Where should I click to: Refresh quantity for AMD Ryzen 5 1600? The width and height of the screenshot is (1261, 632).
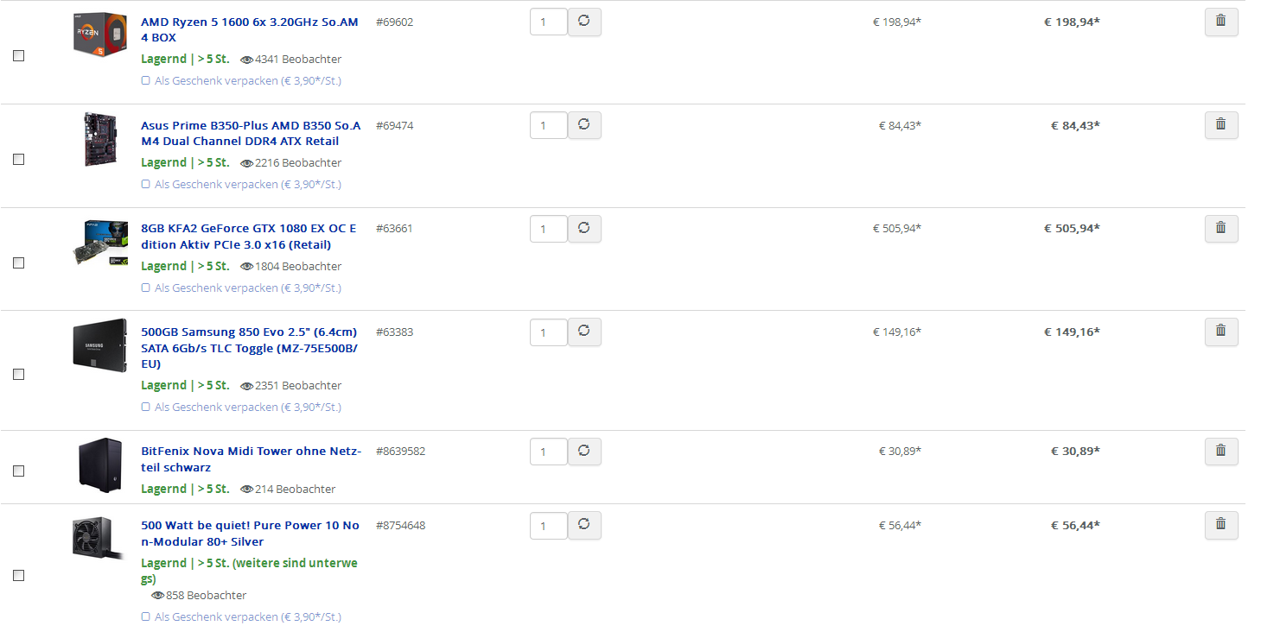(x=584, y=22)
